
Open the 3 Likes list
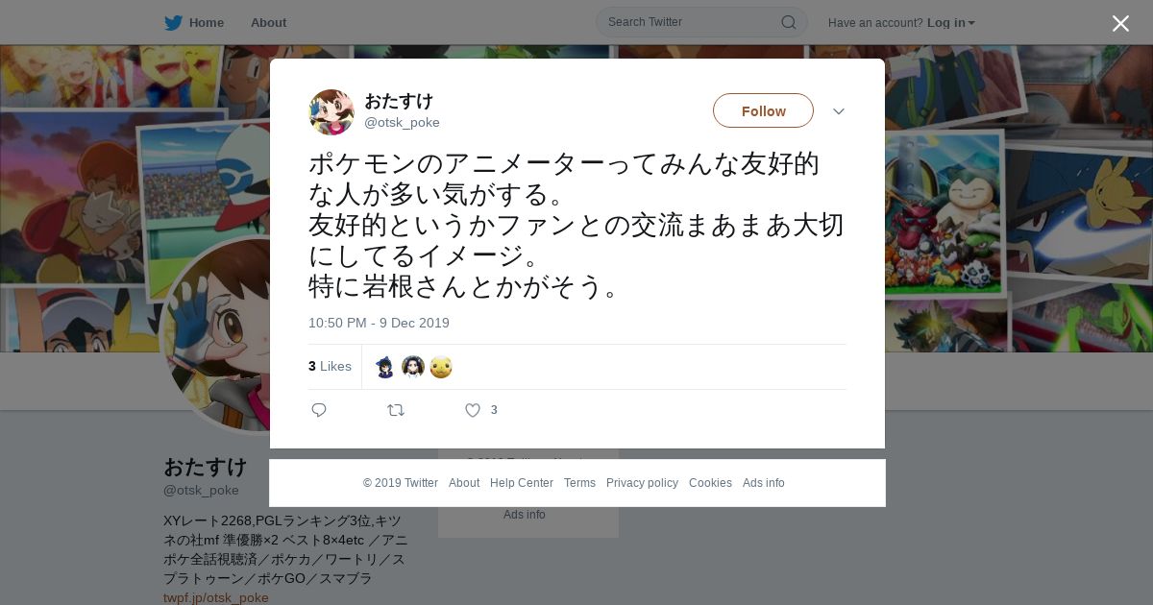330,366
